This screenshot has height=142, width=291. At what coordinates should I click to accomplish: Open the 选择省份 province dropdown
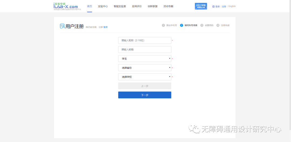pos(145,68)
